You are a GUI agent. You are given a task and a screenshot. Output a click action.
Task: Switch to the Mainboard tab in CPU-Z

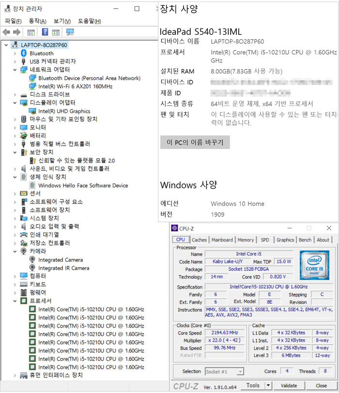[222, 240]
